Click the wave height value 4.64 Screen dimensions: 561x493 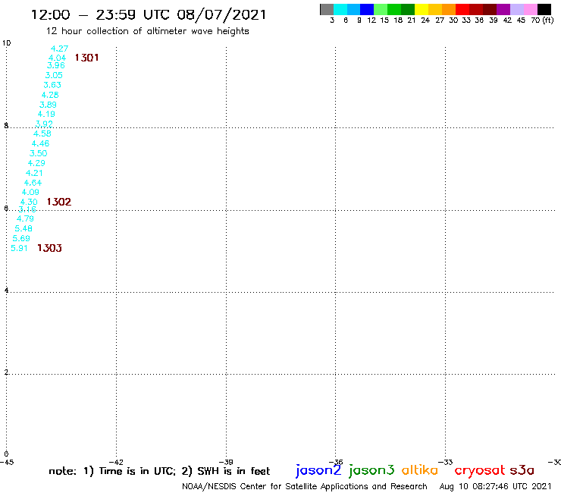coord(33,183)
